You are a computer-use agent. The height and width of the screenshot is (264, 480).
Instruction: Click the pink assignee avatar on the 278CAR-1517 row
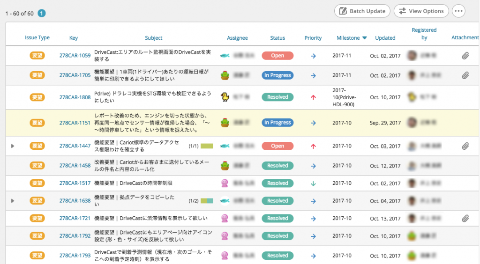coord(225,183)
